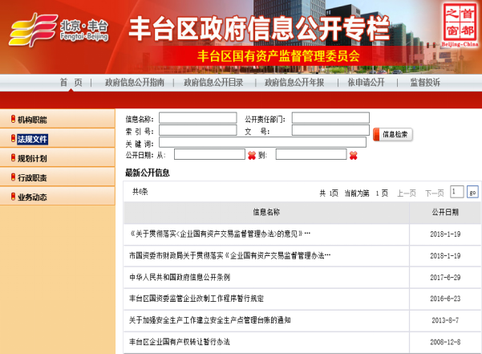Select 机构职能 in the left sidebar
The image size is (482, 354).
(33, 120)
